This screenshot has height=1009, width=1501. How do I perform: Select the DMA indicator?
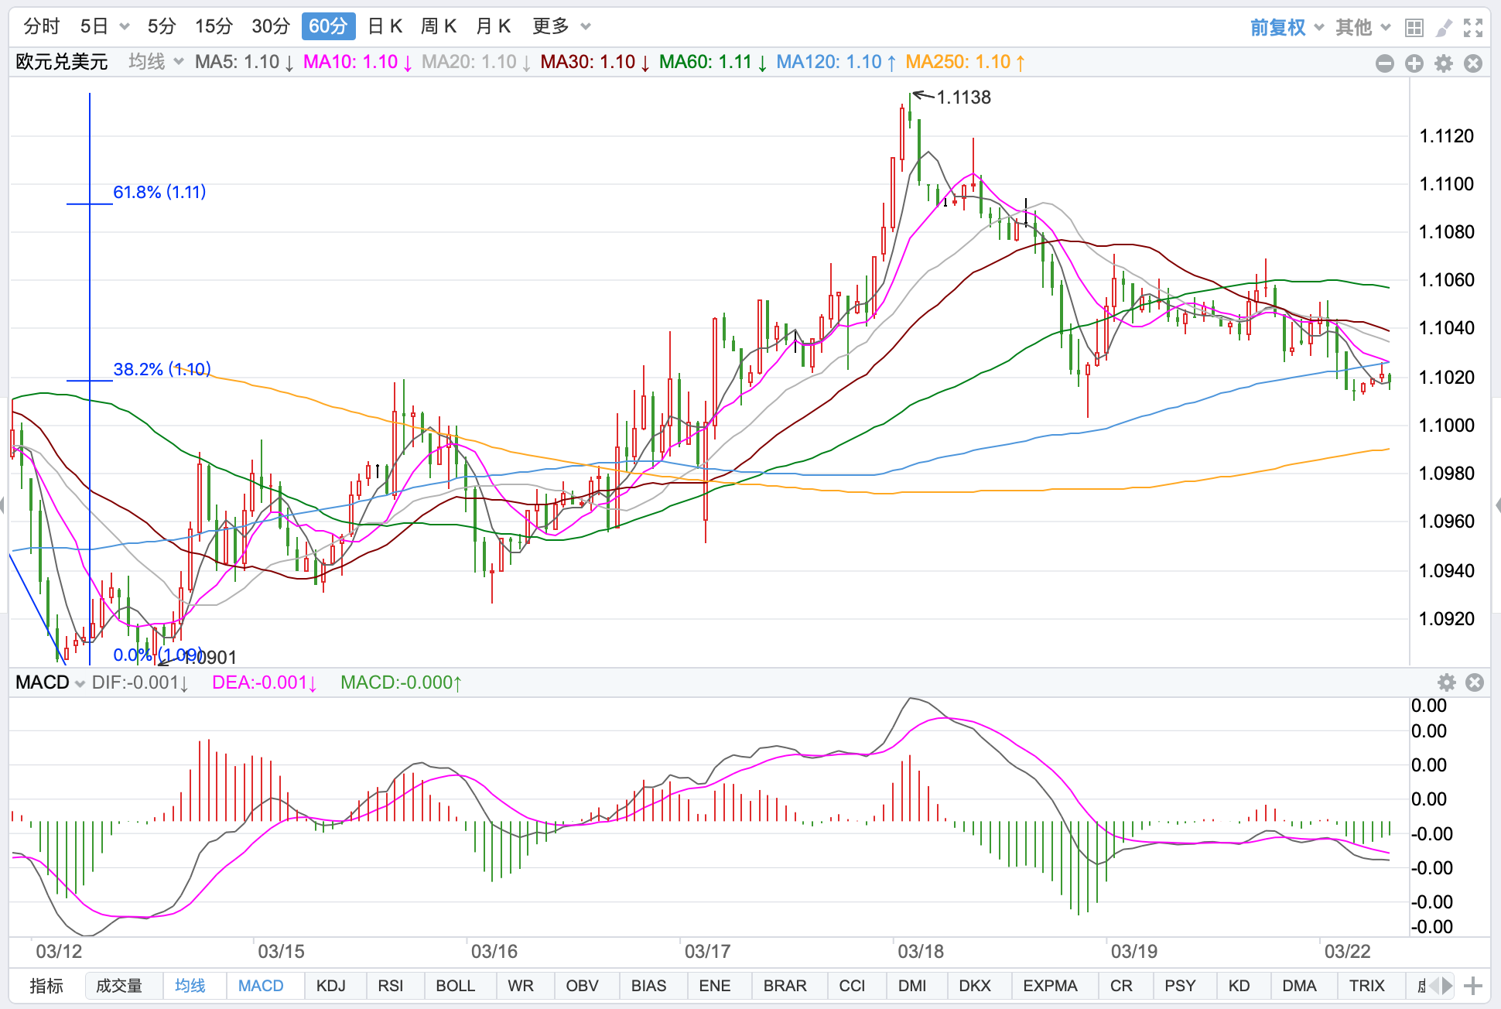[x=1300, y=986]
